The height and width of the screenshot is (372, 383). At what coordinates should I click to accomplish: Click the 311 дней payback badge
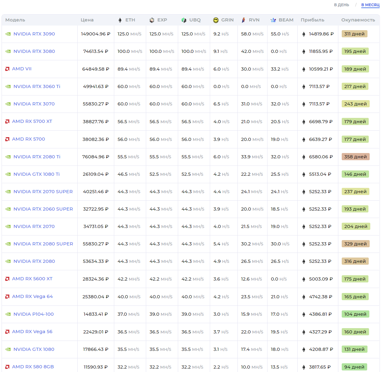coord(354,34)
